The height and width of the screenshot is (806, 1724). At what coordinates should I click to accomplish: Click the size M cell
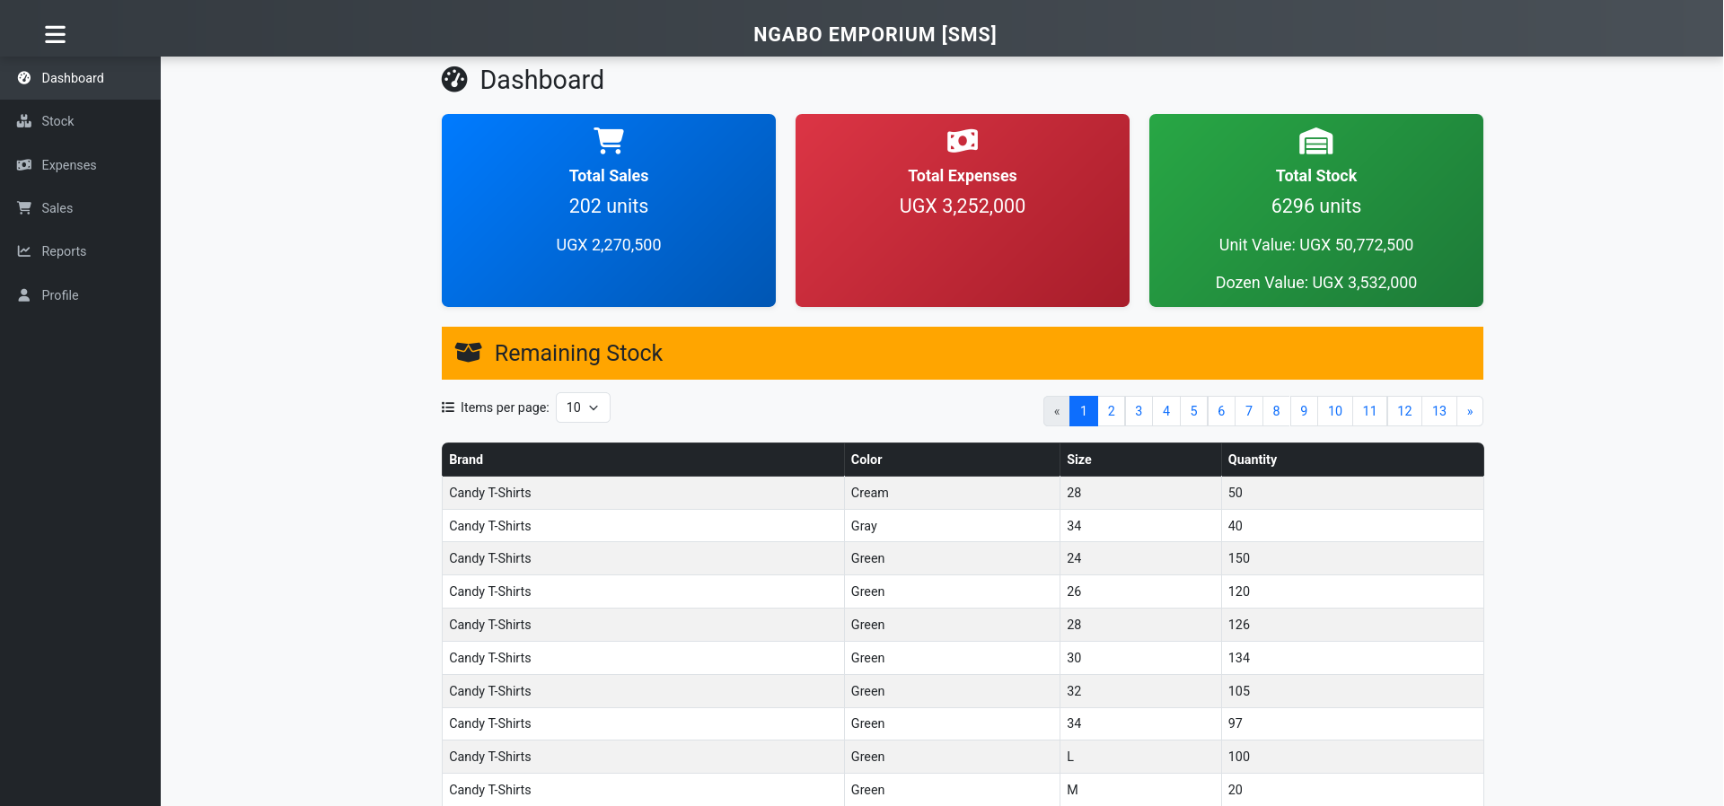coord(1140,790)
